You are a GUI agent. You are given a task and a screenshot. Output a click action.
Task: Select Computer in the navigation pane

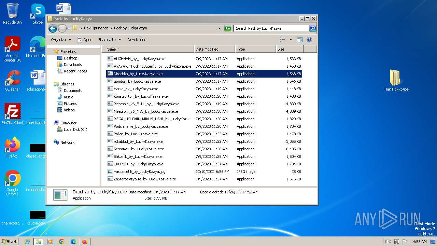click(68, 123)
